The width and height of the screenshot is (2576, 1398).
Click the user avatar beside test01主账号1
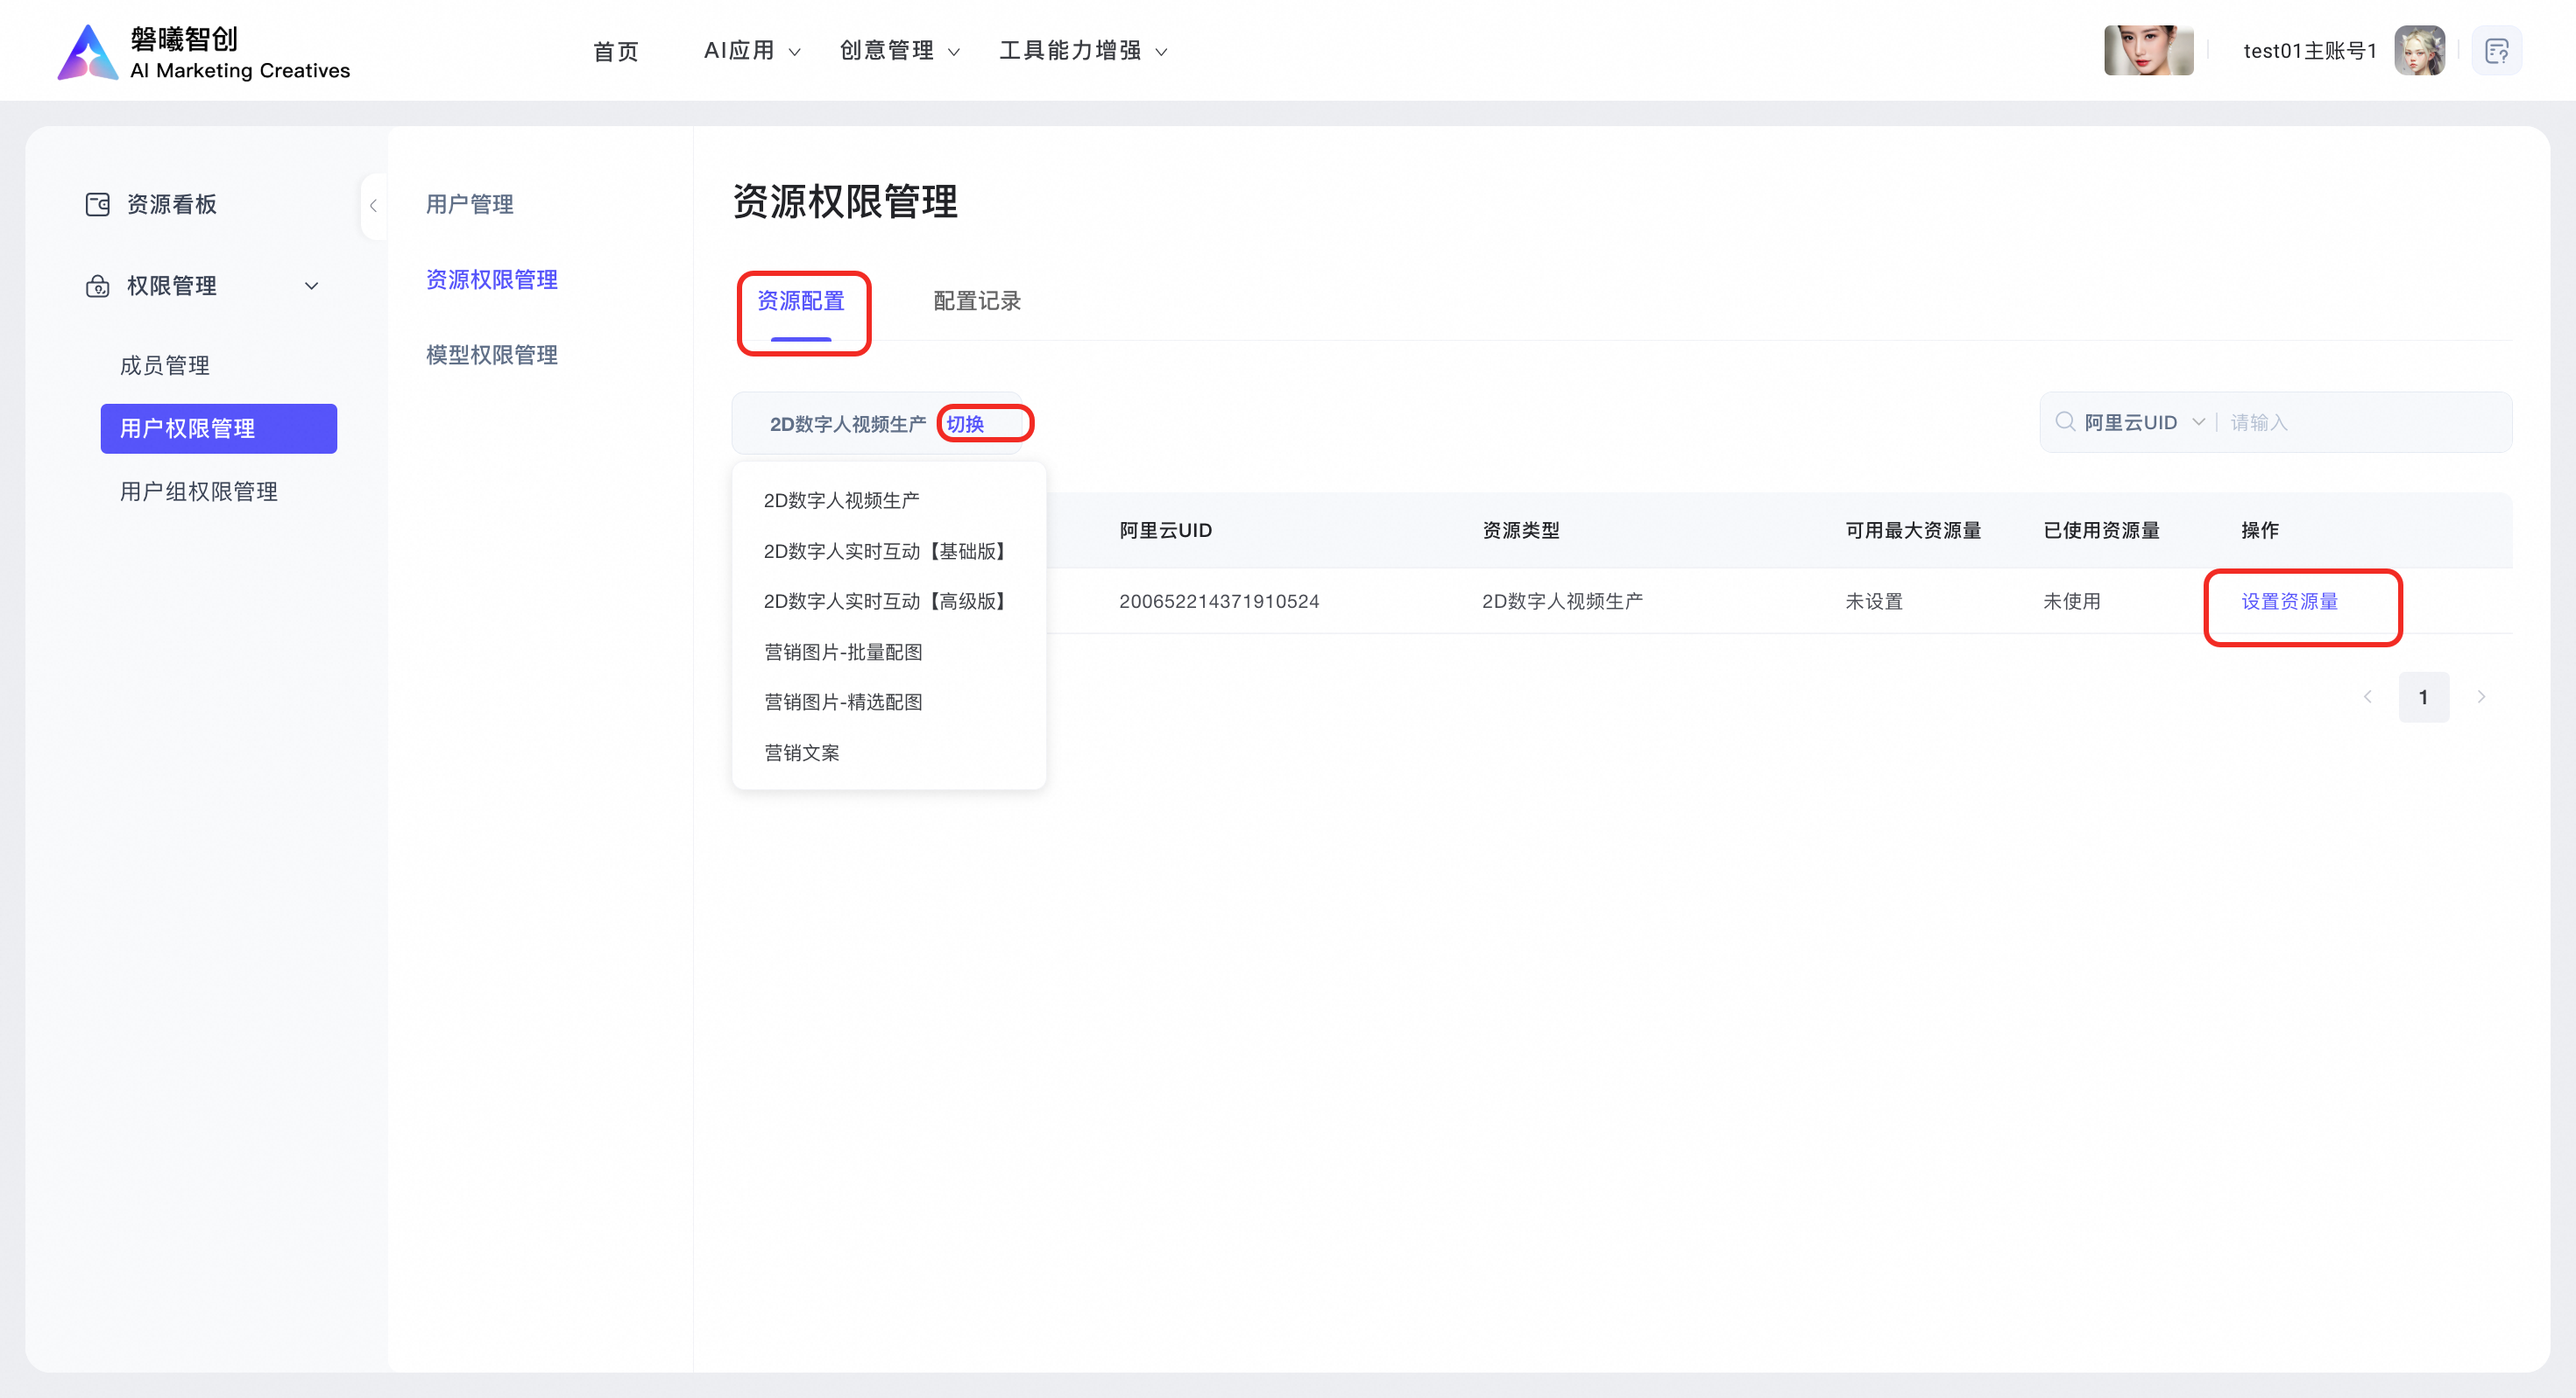[x=2419, y=51]
